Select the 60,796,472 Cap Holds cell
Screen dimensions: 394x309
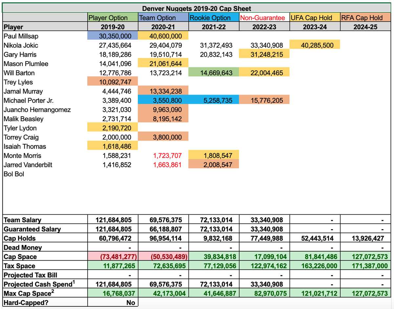[x=113, y=238]
